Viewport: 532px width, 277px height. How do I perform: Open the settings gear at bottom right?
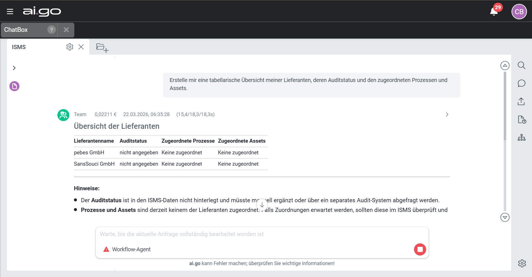(x=522, y=263)
